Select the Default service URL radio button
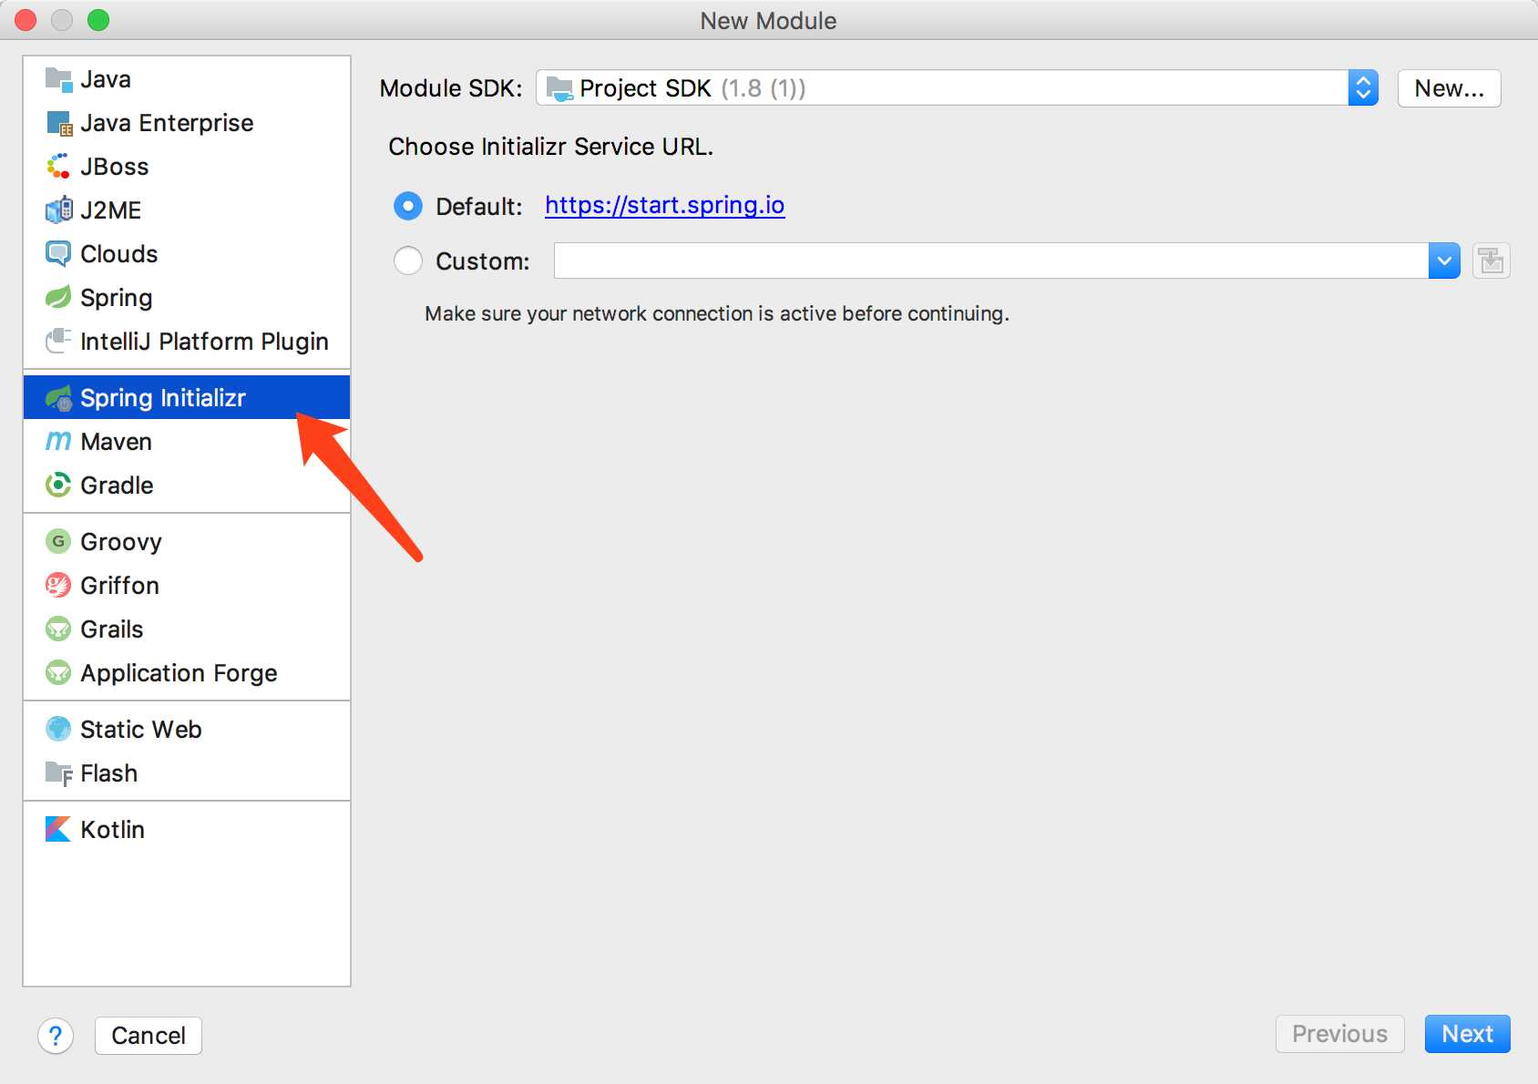The width and height of the screenshot is (1538, 1084). tap(408, 207)
